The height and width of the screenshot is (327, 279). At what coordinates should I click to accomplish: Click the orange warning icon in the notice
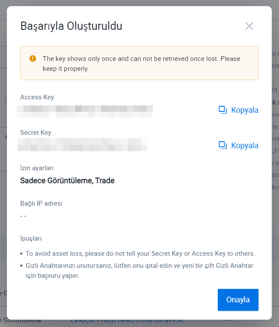tap(33, 59)
